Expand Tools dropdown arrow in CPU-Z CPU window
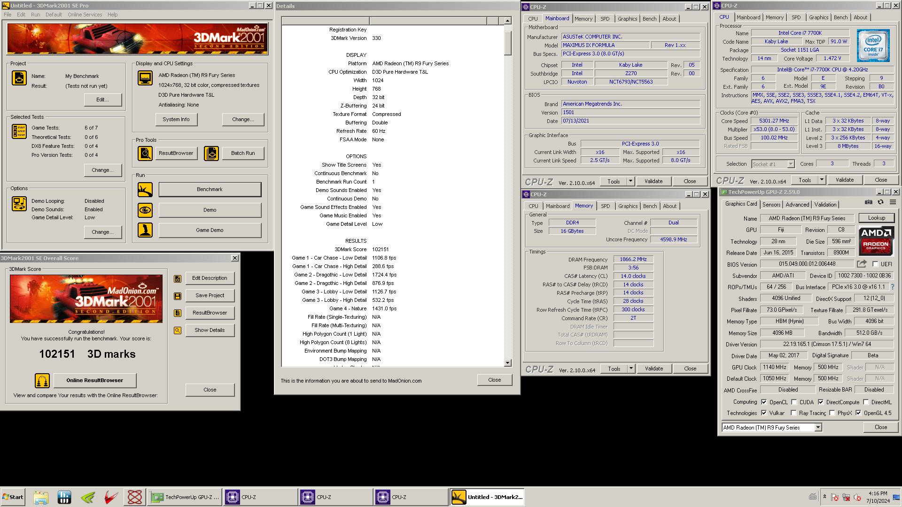This screenshot has width=902, height=507. tap(822, 180)
